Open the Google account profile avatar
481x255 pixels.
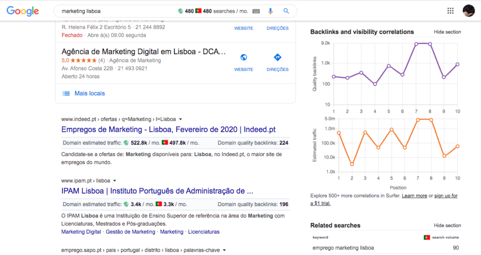(x=468, y=11)
